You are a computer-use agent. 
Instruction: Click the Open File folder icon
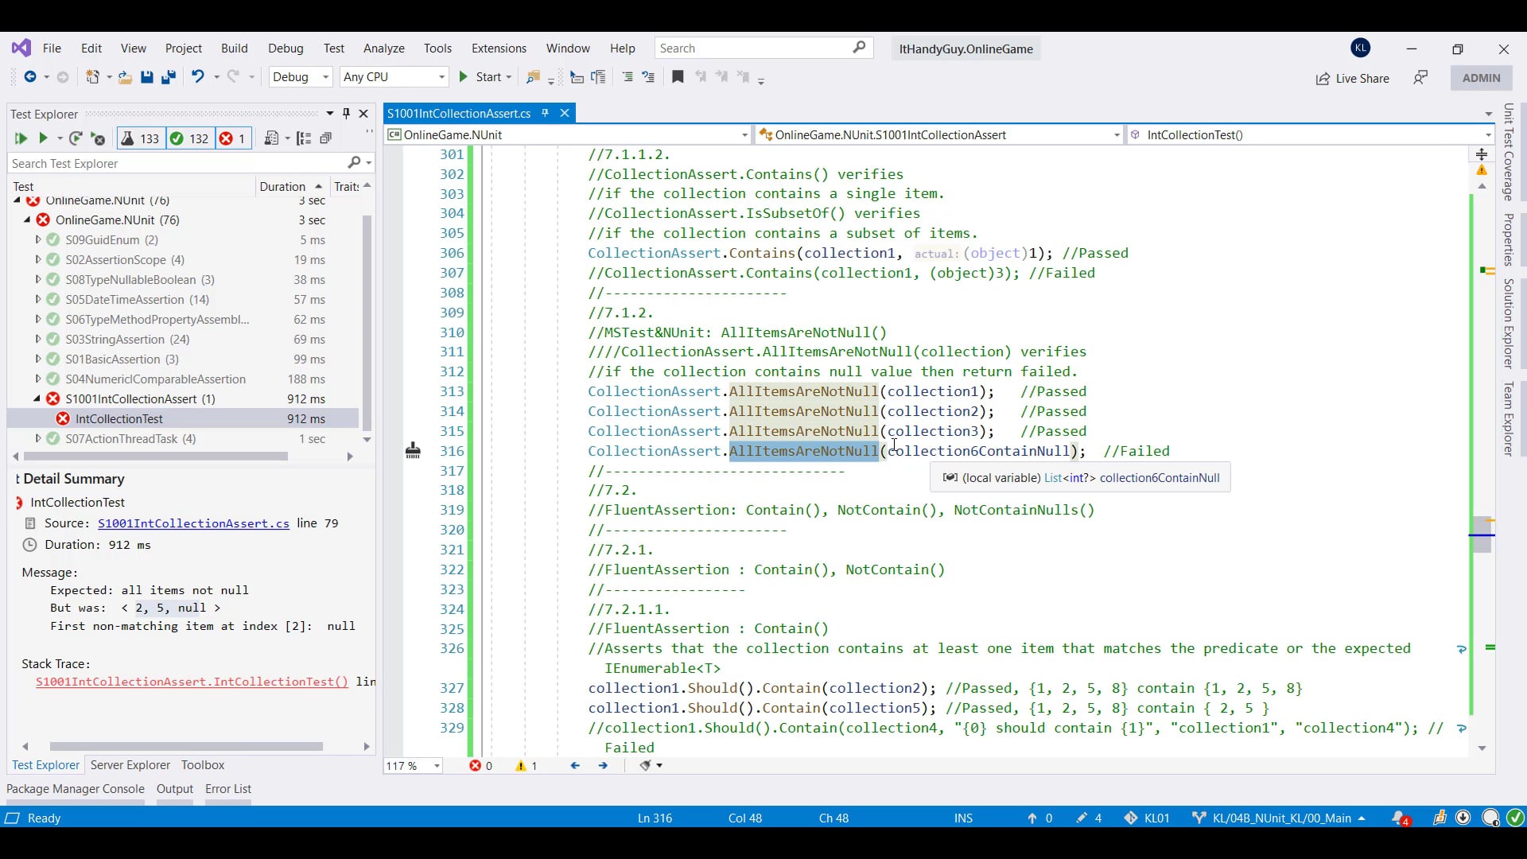pyautogui.click(x=125, y=77)
